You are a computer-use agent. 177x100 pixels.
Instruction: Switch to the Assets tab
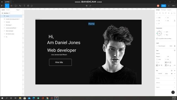8,10
